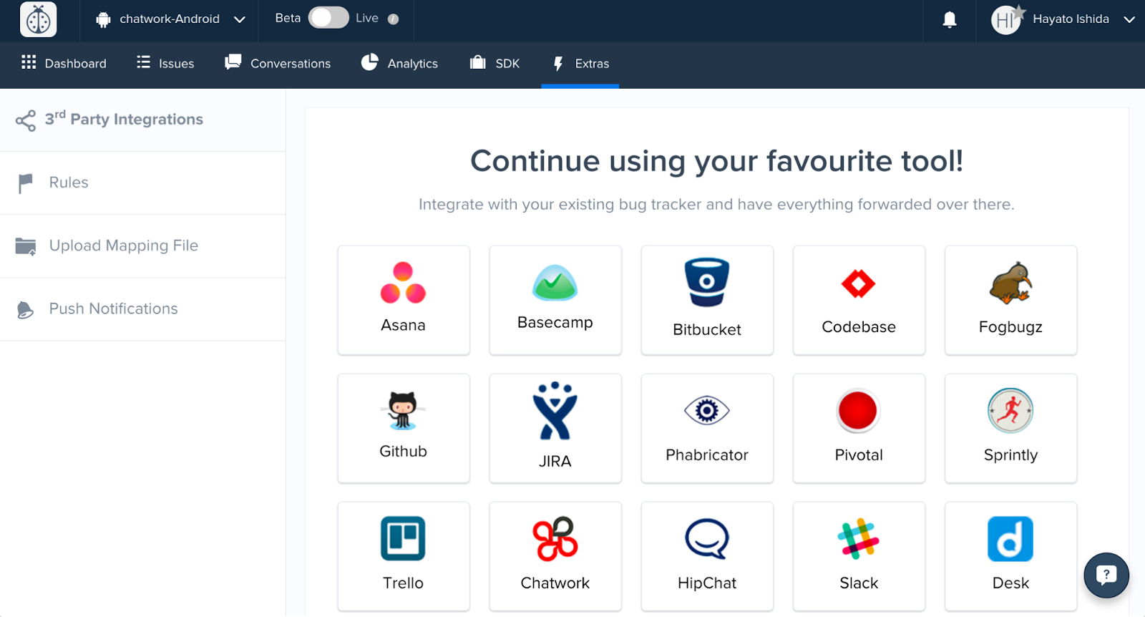
Task: Click the Rules flag icon
Action: pos(26,183)
